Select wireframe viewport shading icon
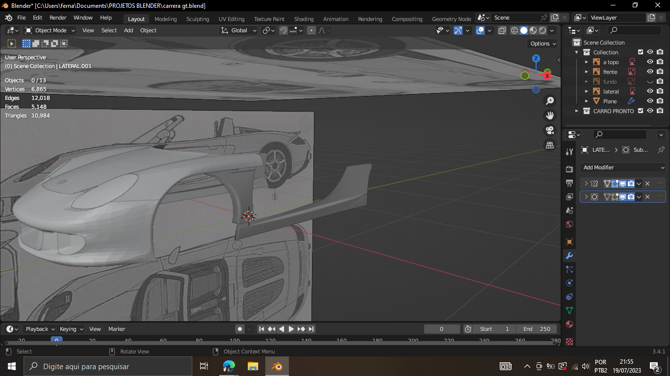Image resolution: width=670 pixels, height=376 pixels. tap(515, 30)
